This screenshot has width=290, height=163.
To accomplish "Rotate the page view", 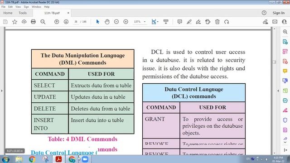I will (x=227, y=22).
